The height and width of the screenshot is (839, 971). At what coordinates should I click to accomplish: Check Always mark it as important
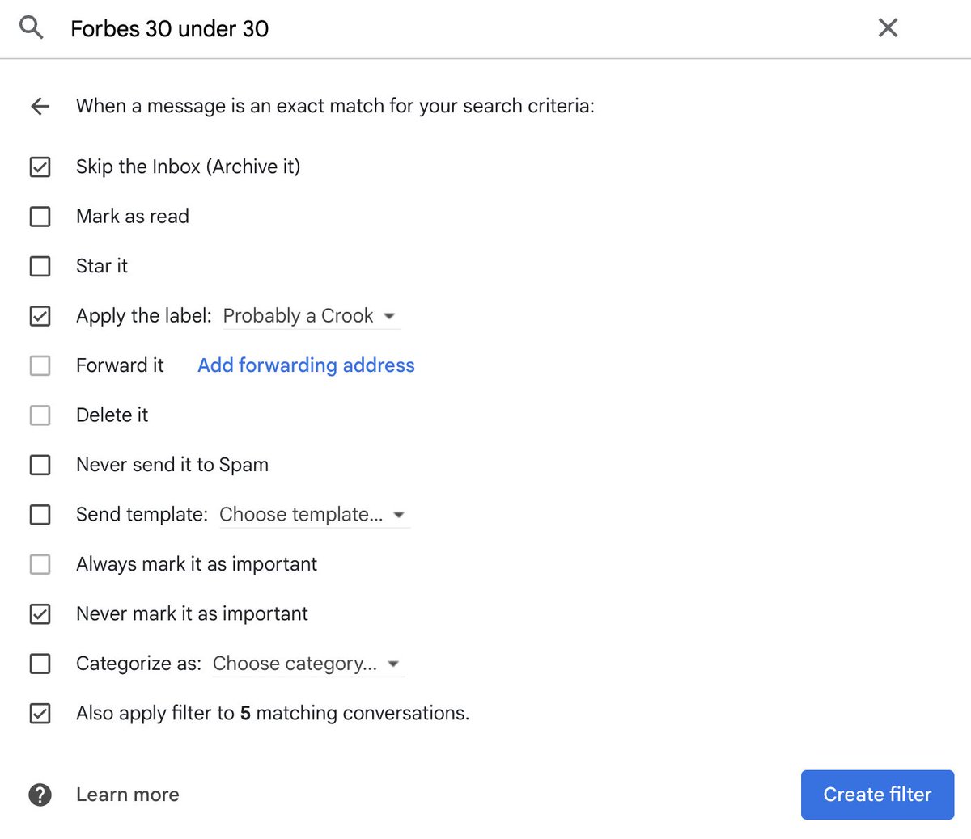click(40, 564)
